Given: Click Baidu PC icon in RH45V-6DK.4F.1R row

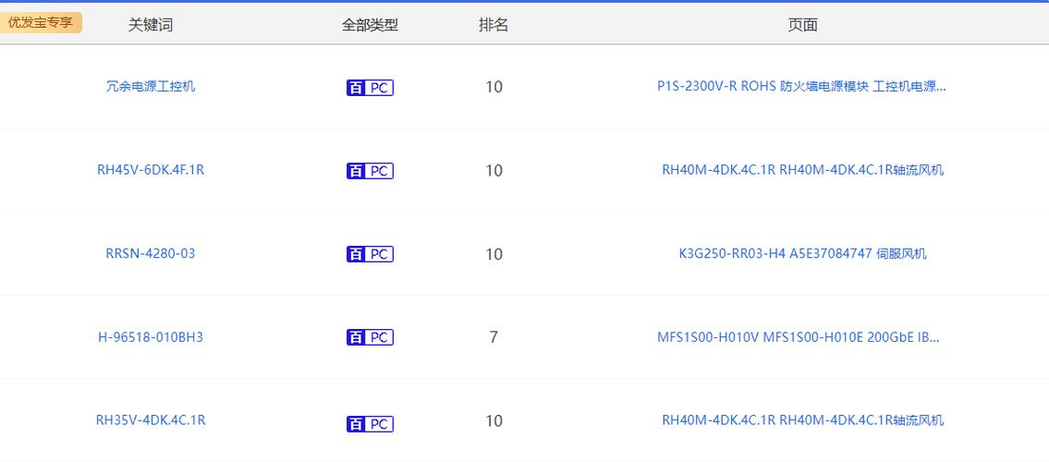Looking at the screenshot, I should click(370, 171).
